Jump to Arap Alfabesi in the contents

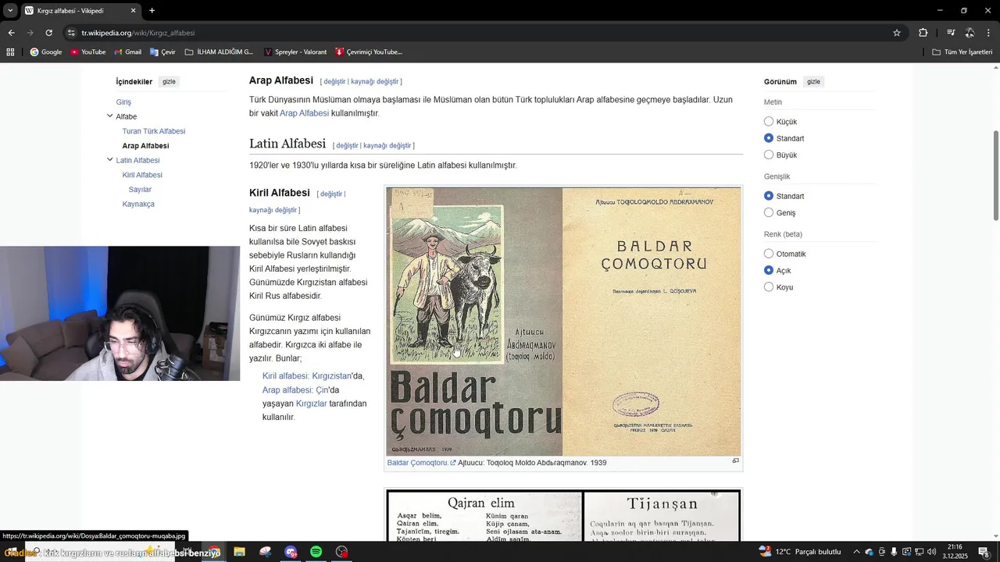click(145, 146)
